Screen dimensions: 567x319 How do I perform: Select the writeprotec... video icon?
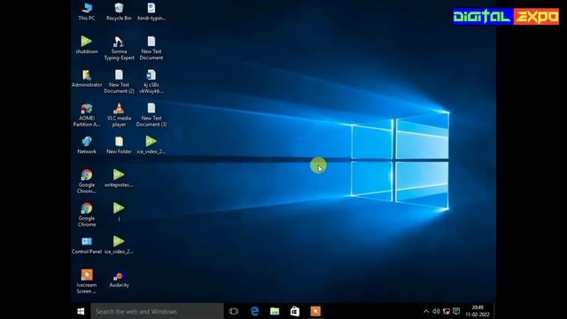119,178
